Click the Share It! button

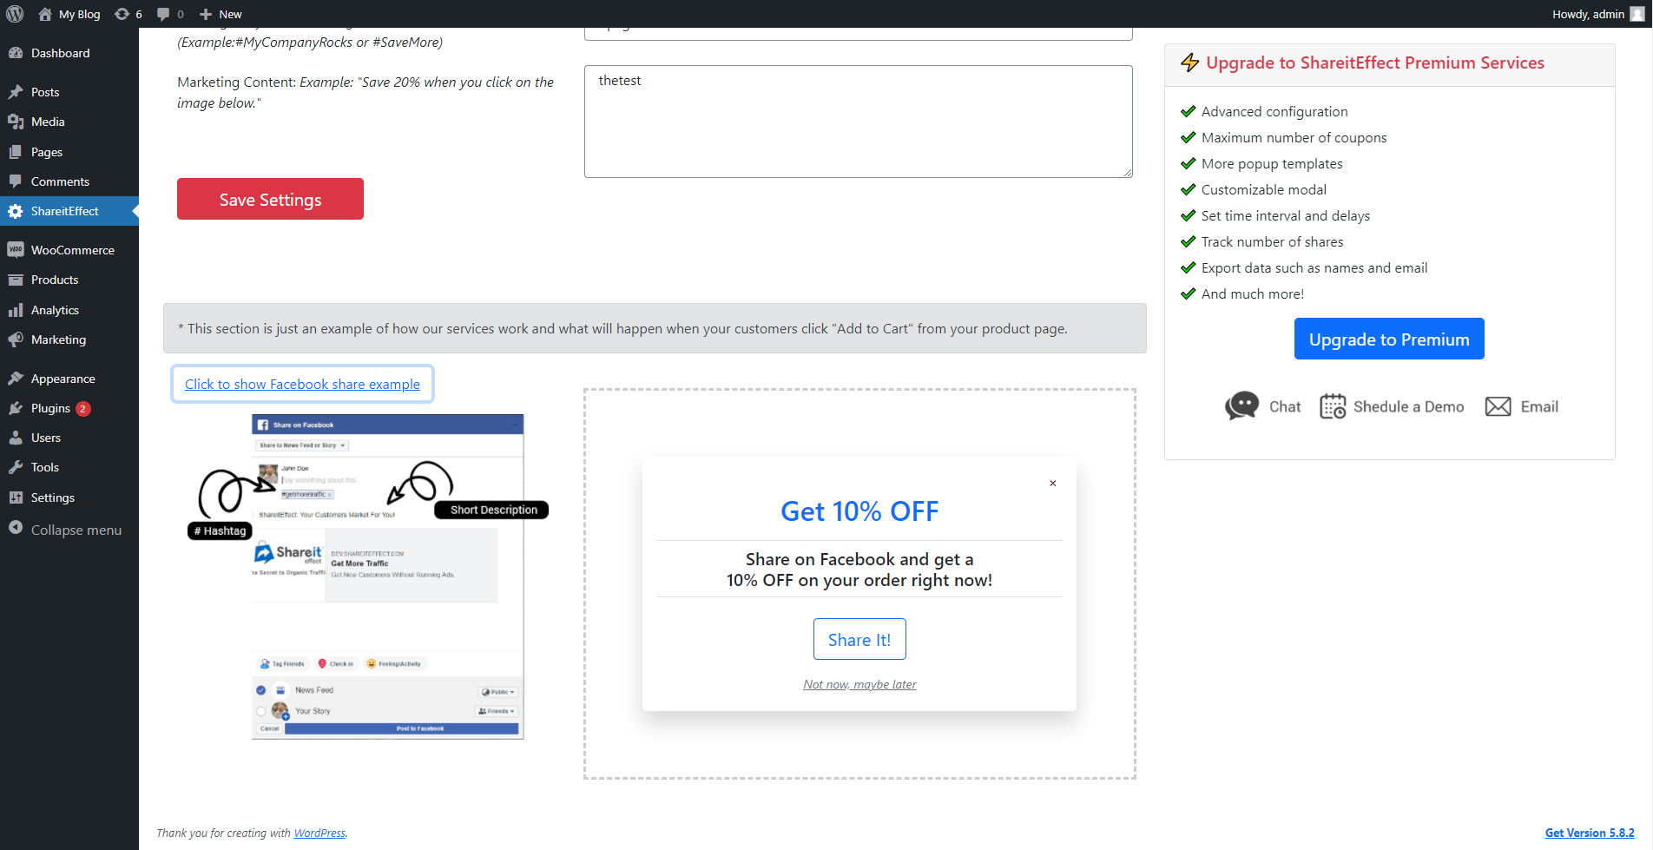coord(859,639)
